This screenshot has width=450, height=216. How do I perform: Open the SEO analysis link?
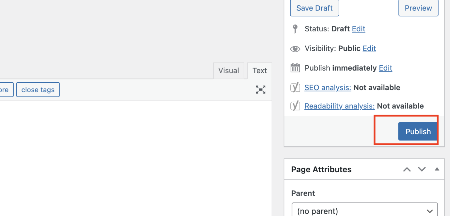coord(328,87)
